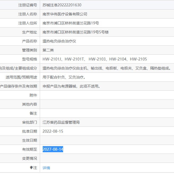This screenshot has width=174, height=174.
Task: Click the registration number 苏械注准20222201630
Action: click(62, 5)
